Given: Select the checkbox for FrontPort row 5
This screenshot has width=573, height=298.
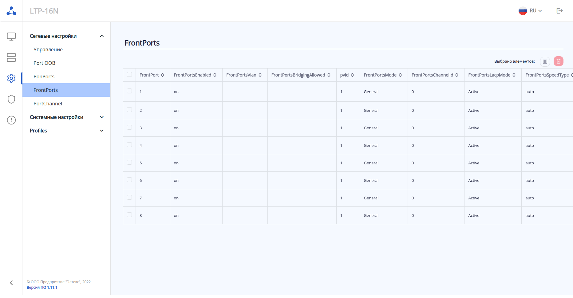Looking at the screenshot, I should pyautogui.click(x=129, y=163).
